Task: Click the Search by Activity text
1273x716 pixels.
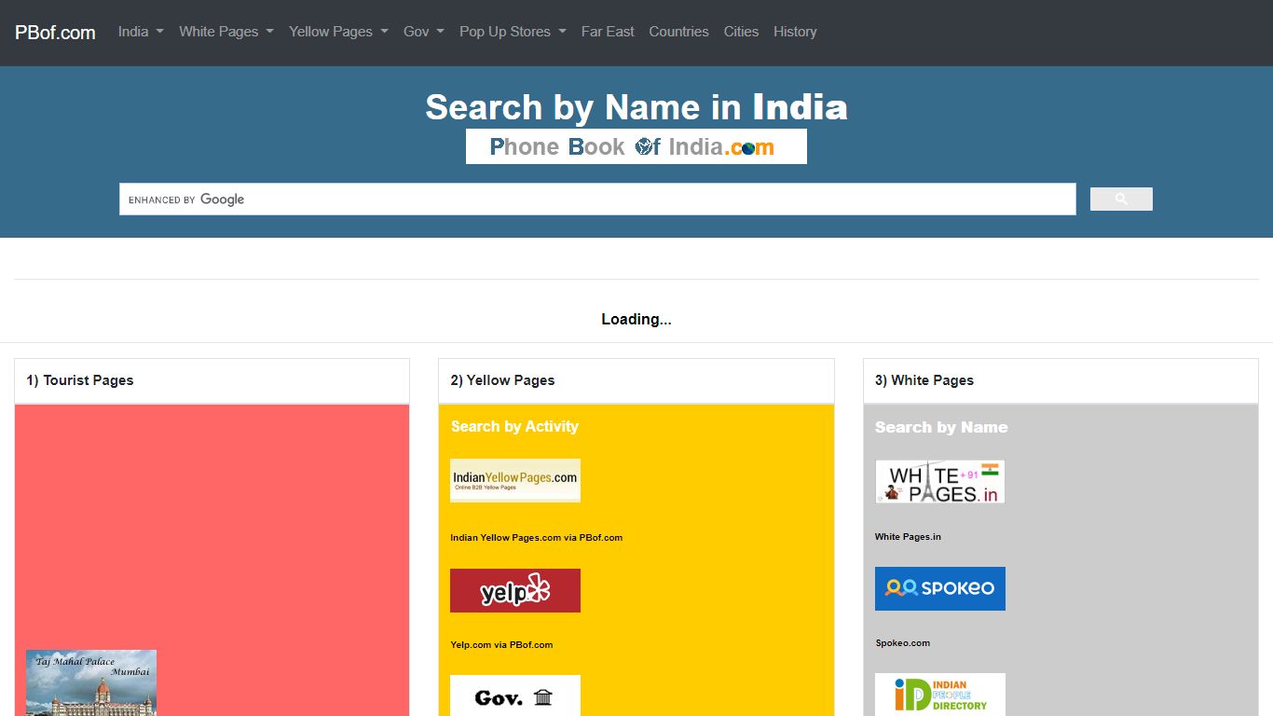Action: [x=514, y=427]
